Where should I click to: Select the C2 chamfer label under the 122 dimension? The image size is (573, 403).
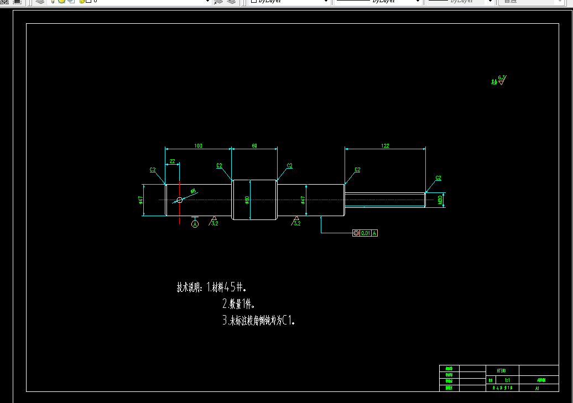click(357, 170)
